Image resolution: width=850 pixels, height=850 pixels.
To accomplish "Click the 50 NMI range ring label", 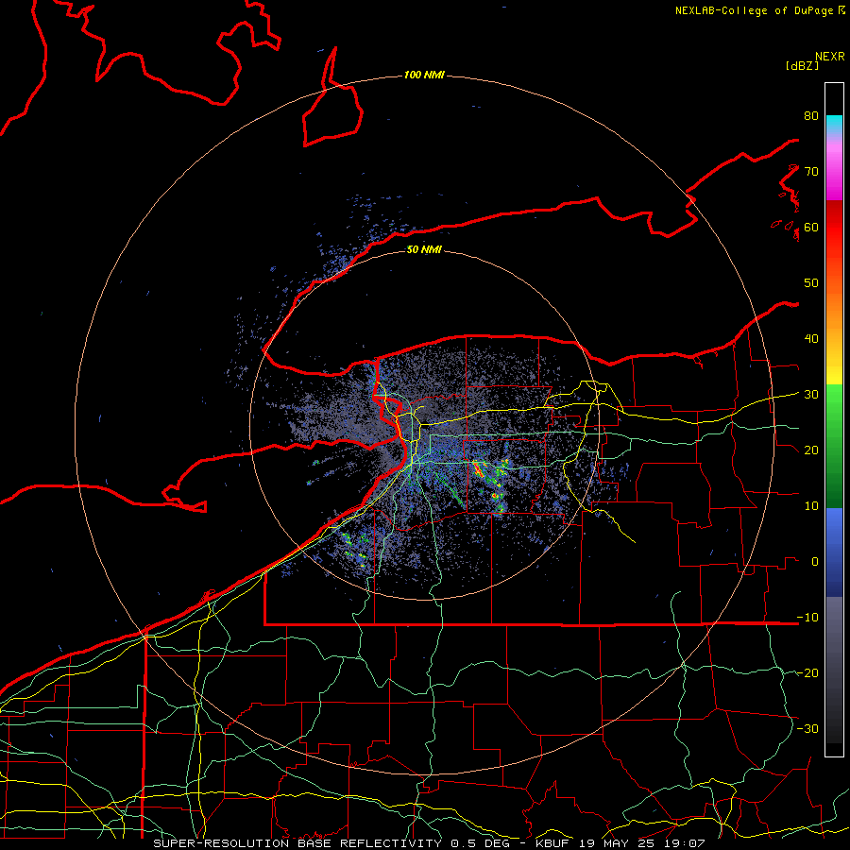I will 424,250.
